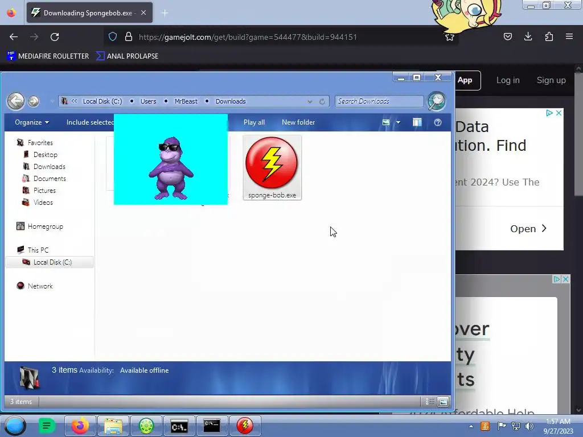Open the Firefox tracking protection shield
This screenshot has width=583, height=437.
coord(113,36)
